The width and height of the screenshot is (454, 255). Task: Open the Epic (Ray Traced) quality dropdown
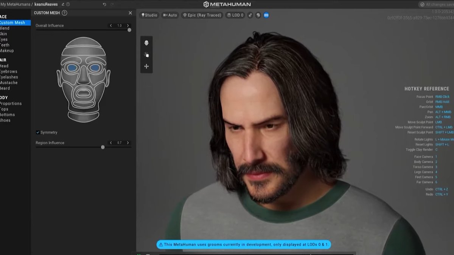tap(202, 15)
